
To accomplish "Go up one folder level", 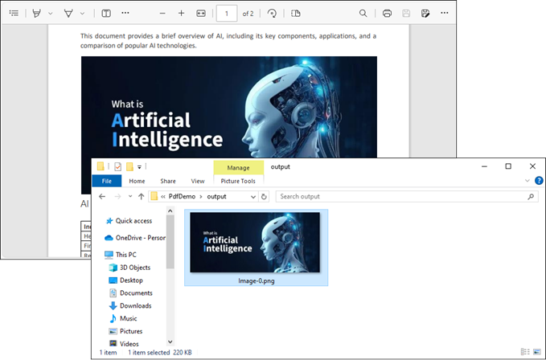I will (141, 197).
